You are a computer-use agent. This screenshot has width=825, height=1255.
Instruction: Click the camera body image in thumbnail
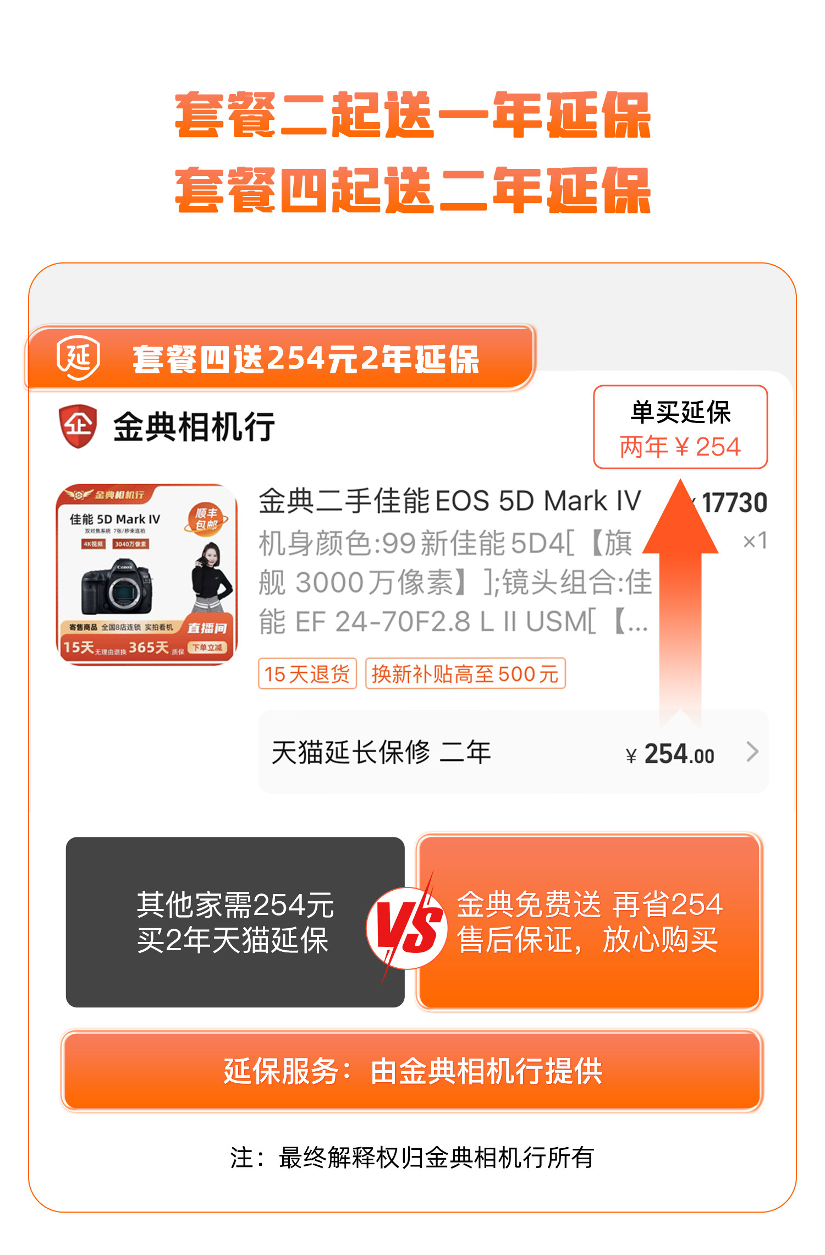117,587
